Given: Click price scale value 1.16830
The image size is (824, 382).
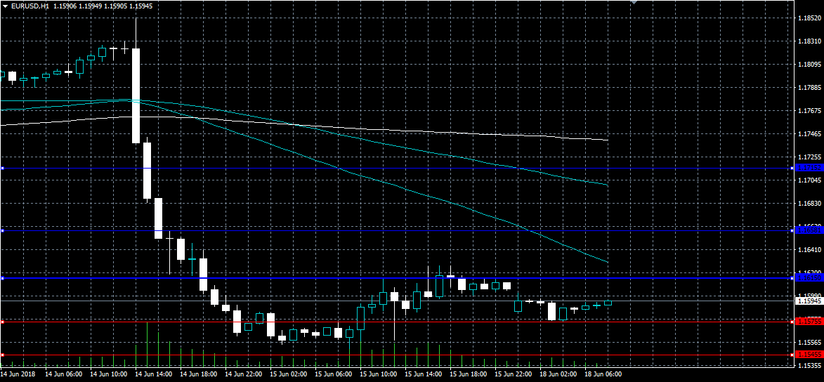Looking at the screenshot, I should (809, 204).
